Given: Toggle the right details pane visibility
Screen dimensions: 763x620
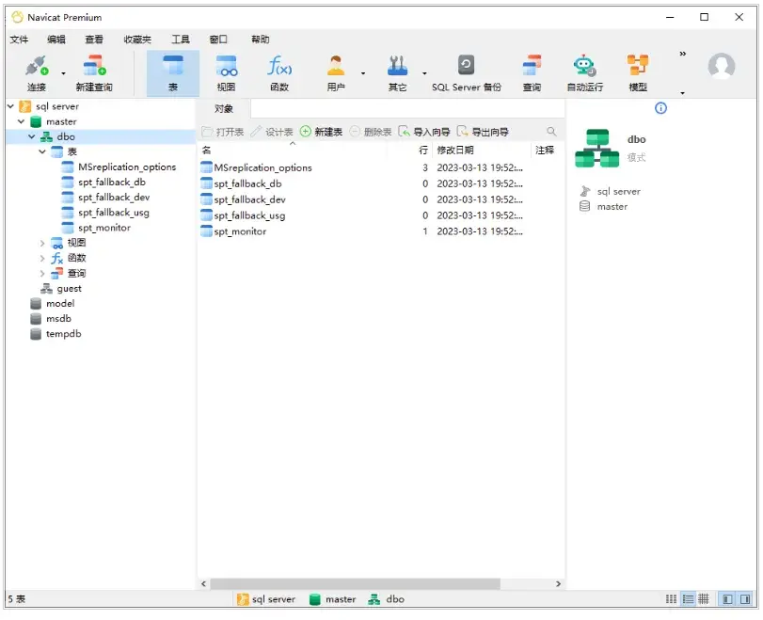Looking at the screenshot, I should coord(742,598).
